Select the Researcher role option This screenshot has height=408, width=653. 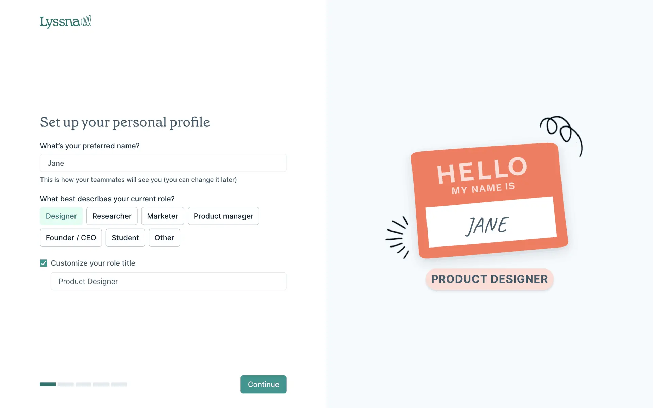112,216
